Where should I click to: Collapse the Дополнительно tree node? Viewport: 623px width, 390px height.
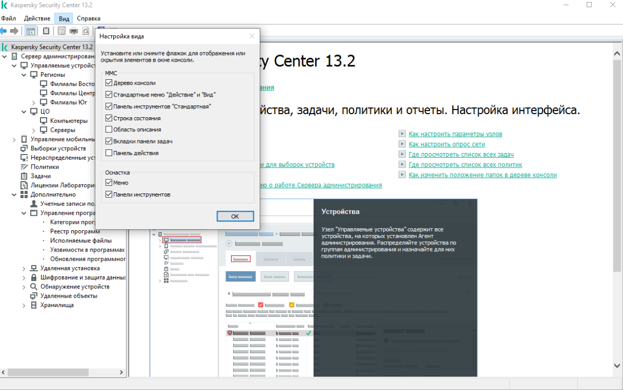pos(14,195)
